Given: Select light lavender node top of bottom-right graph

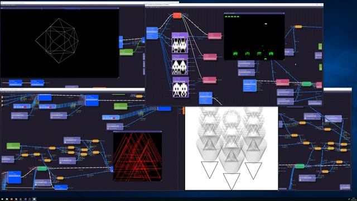Looking at the screenshot, I should point(333,119).
